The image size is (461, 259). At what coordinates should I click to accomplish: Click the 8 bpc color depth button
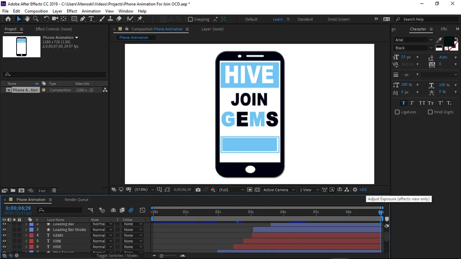42,191
